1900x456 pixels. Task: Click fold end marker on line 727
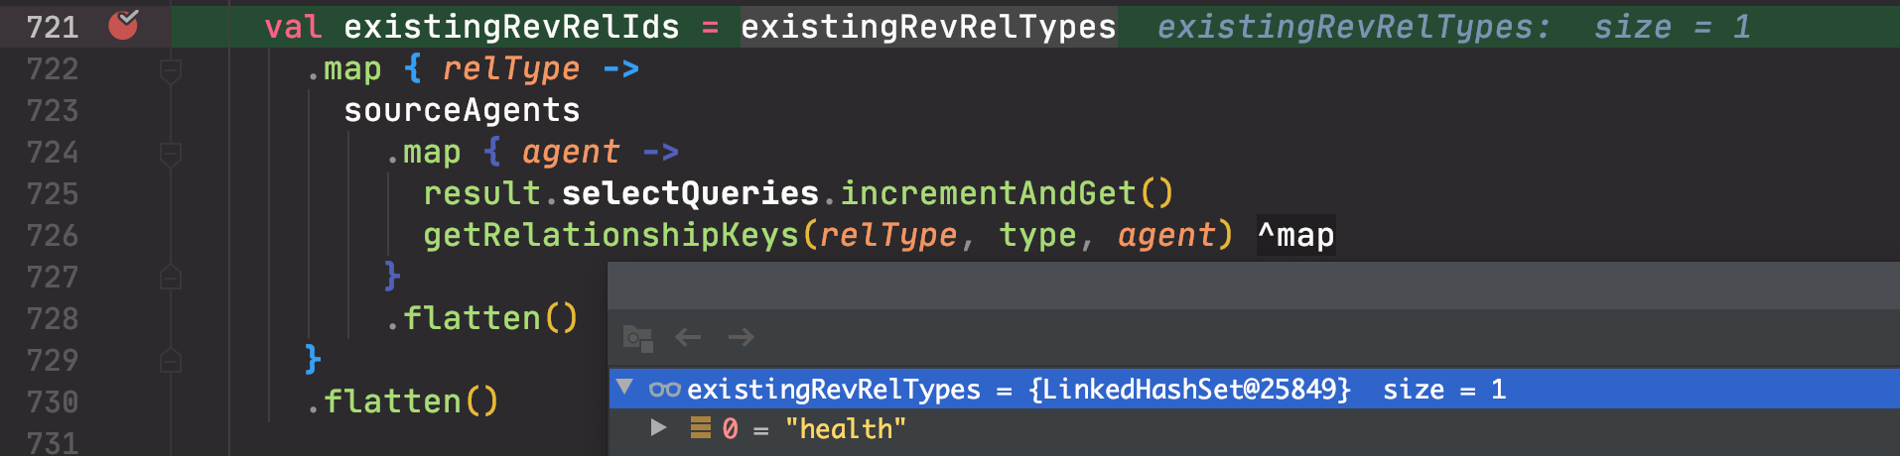pyautogui.click(x=171, y=278)
